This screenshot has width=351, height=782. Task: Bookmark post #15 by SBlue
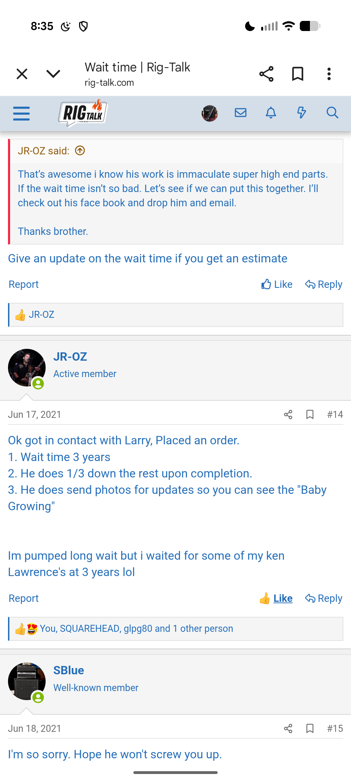[310, 728]
